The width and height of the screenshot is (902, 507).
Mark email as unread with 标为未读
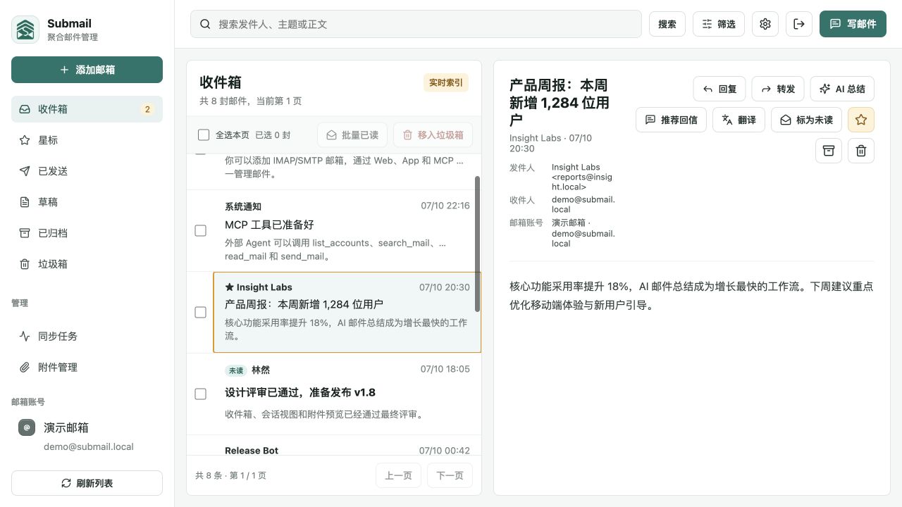coord(806,120)
